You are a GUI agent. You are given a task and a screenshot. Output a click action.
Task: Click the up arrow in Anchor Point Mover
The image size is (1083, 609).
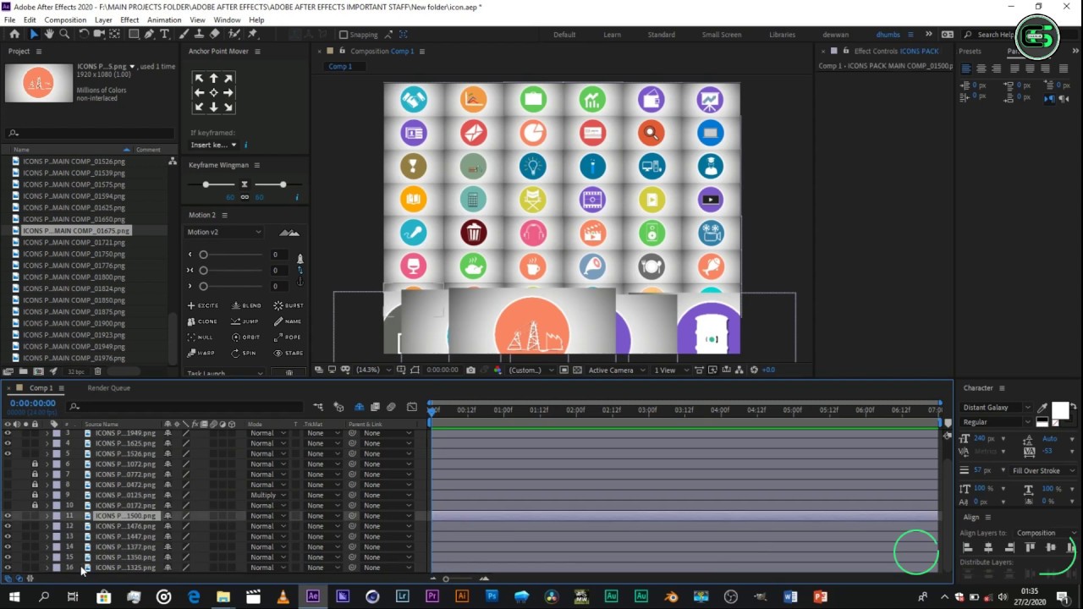[213, 78]
